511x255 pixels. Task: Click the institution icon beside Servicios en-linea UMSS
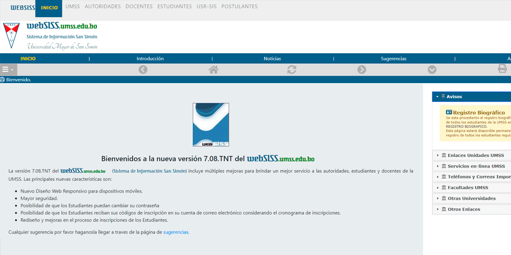point(444,166)
